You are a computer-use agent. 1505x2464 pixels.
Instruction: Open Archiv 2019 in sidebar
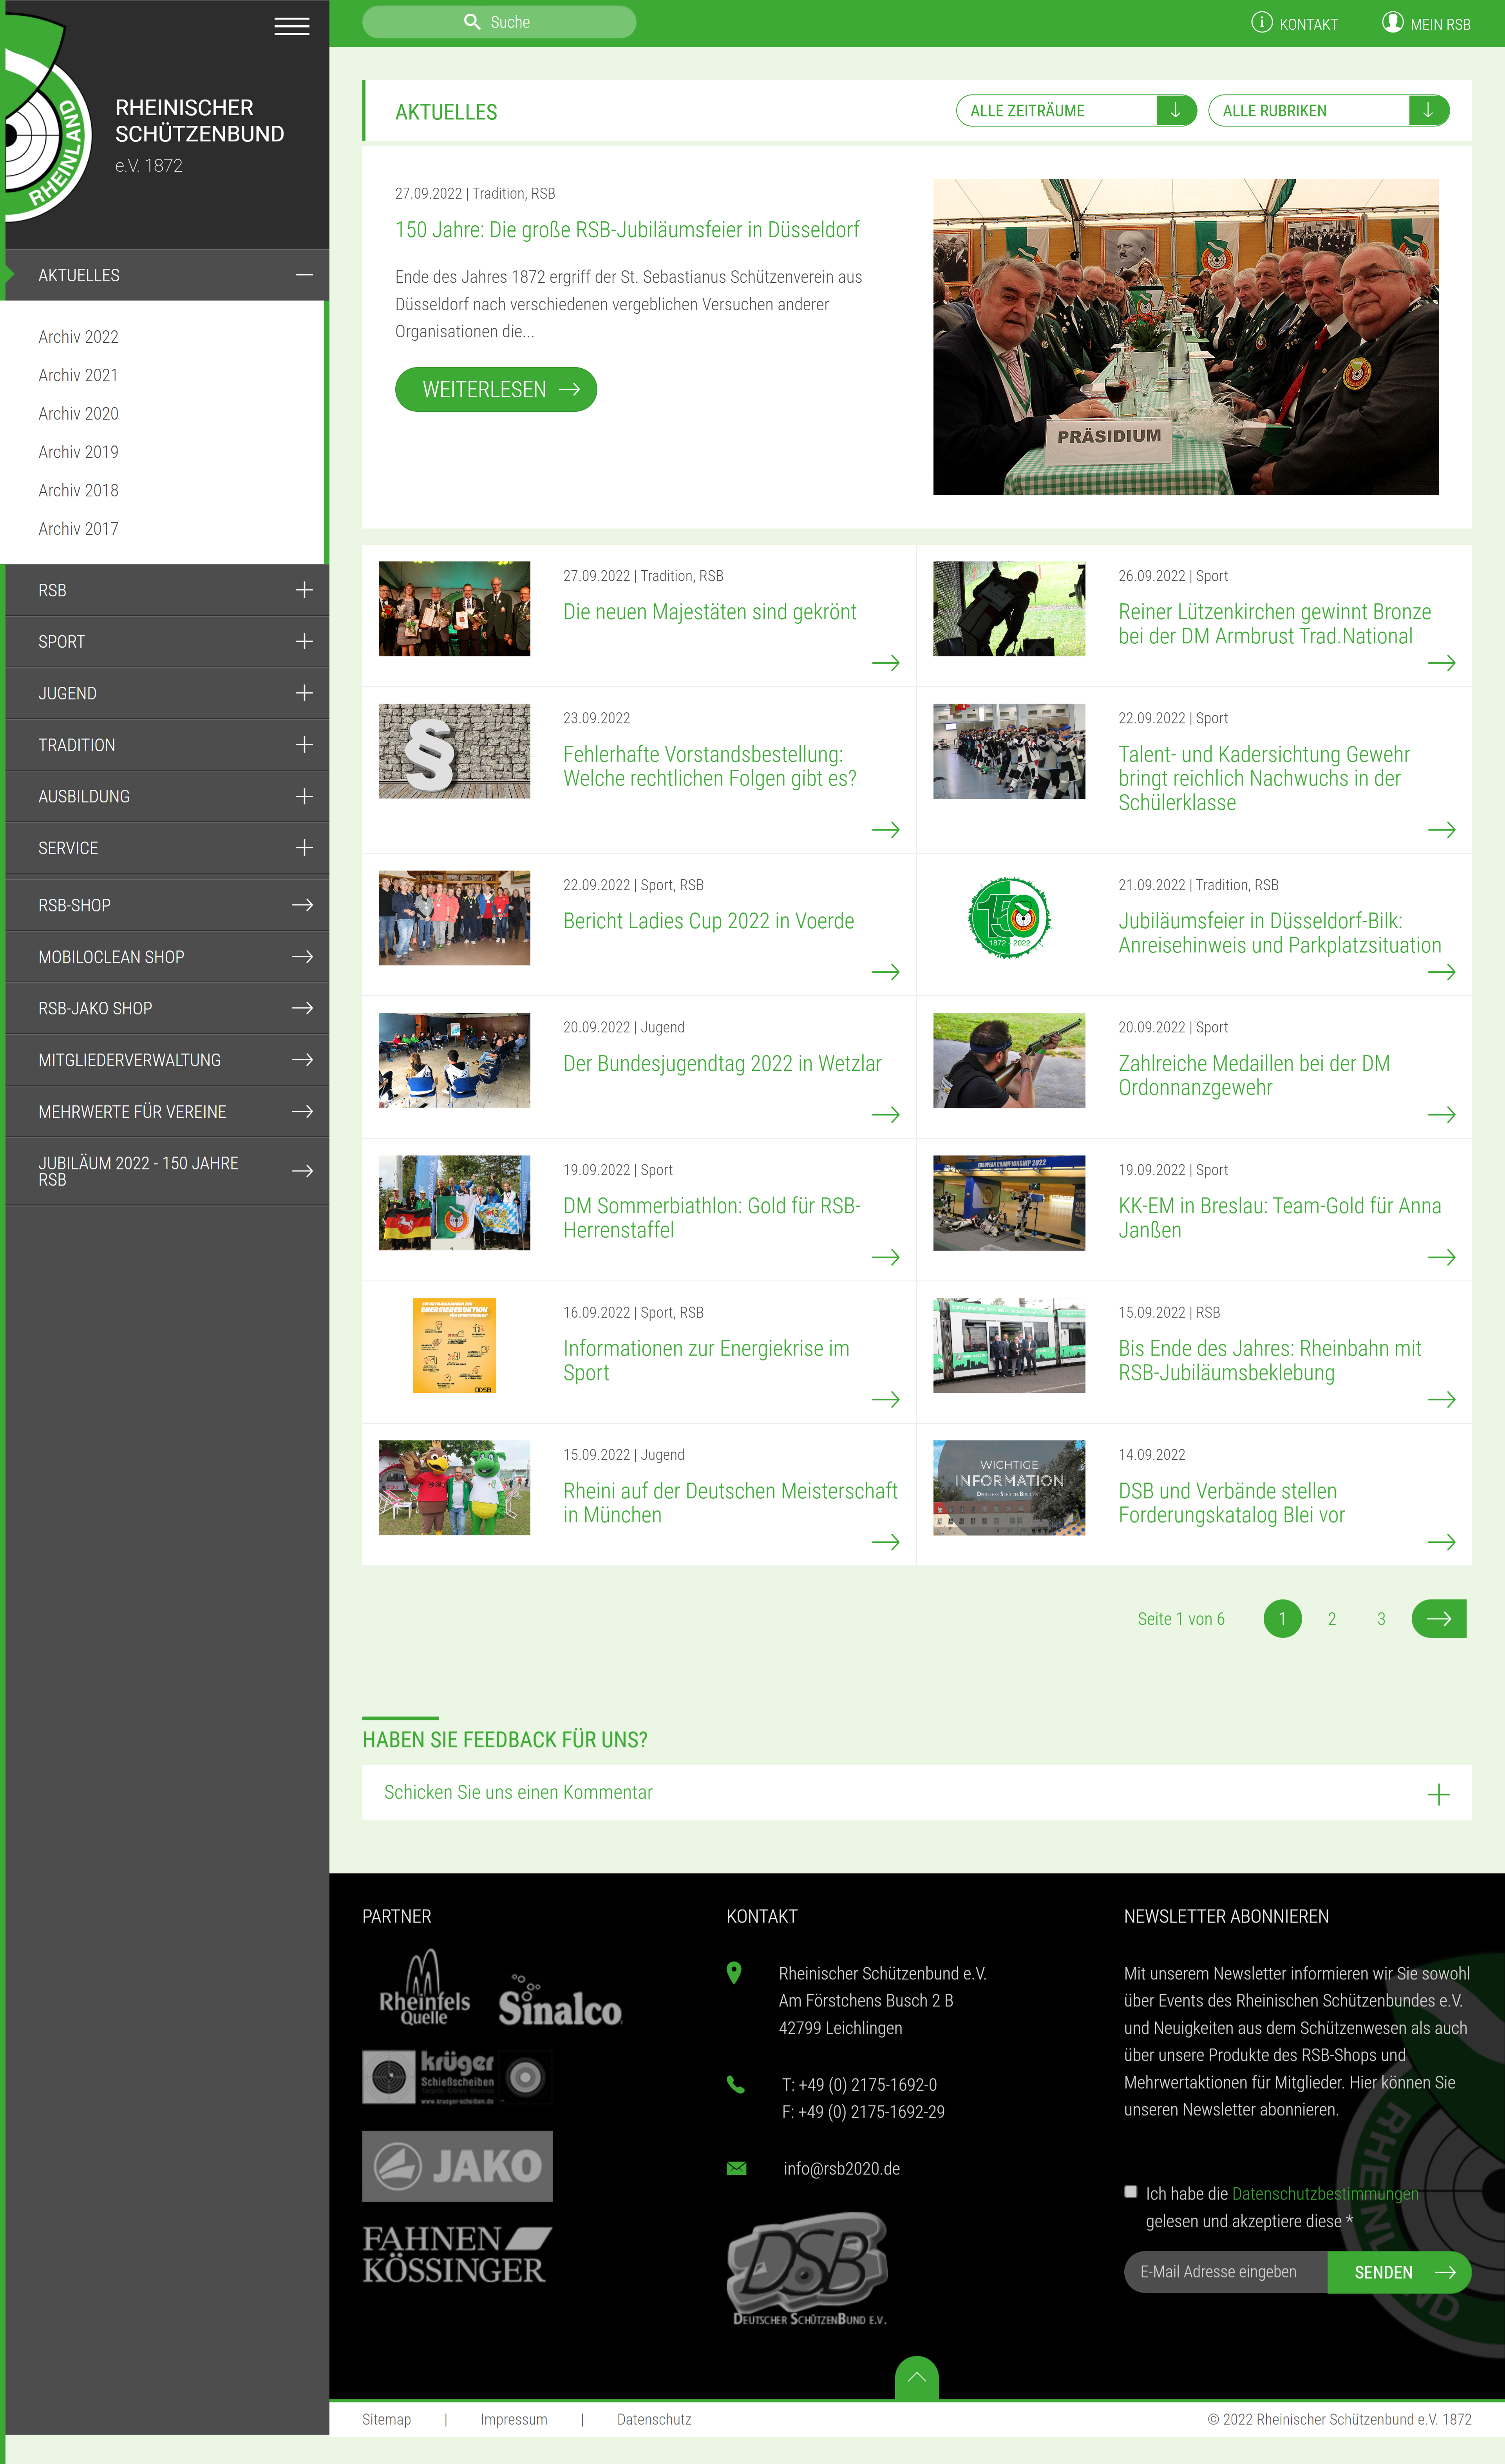pyautogui.click(x=78, y=452)
